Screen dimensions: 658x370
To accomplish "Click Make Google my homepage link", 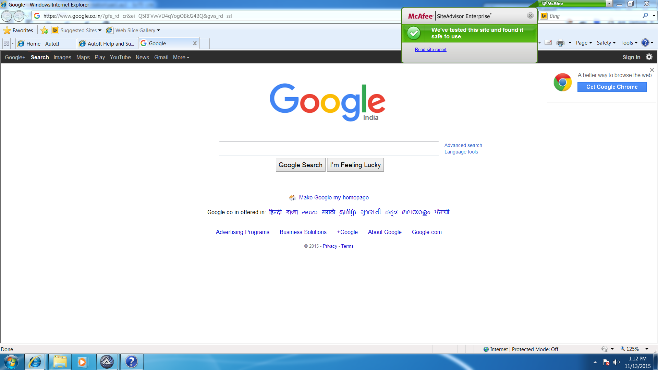I will [x=333, y=197].
